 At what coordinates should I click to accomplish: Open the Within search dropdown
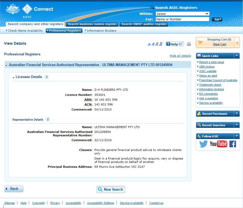(182, 14)
